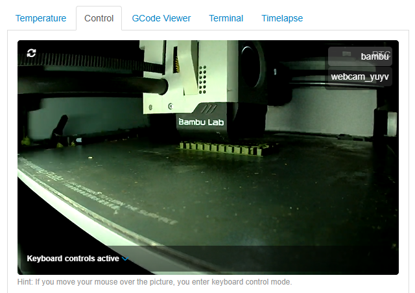The width and height of the screenshot is (415, 293).
Task: Select the bambu webcam stream
Action: 360,56
